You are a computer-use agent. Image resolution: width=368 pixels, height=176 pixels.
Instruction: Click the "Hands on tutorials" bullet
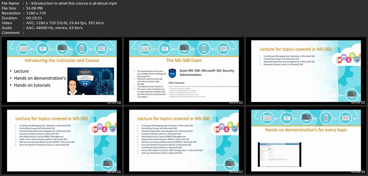pos(32,85)
